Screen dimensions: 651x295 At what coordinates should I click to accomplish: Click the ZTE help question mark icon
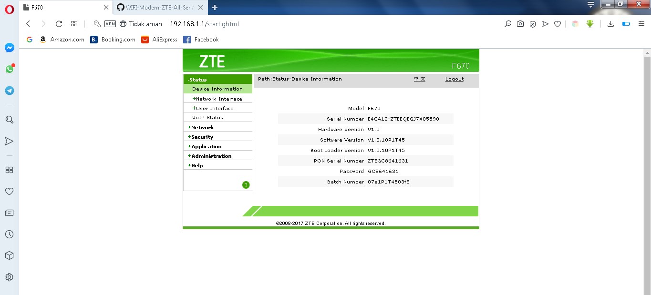click(246, 185)
